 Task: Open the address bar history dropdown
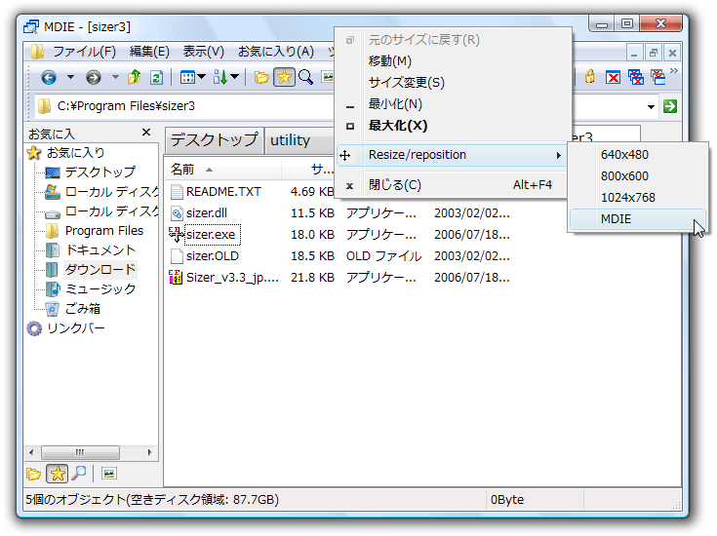pyautogui.click(x=651, y=107)
